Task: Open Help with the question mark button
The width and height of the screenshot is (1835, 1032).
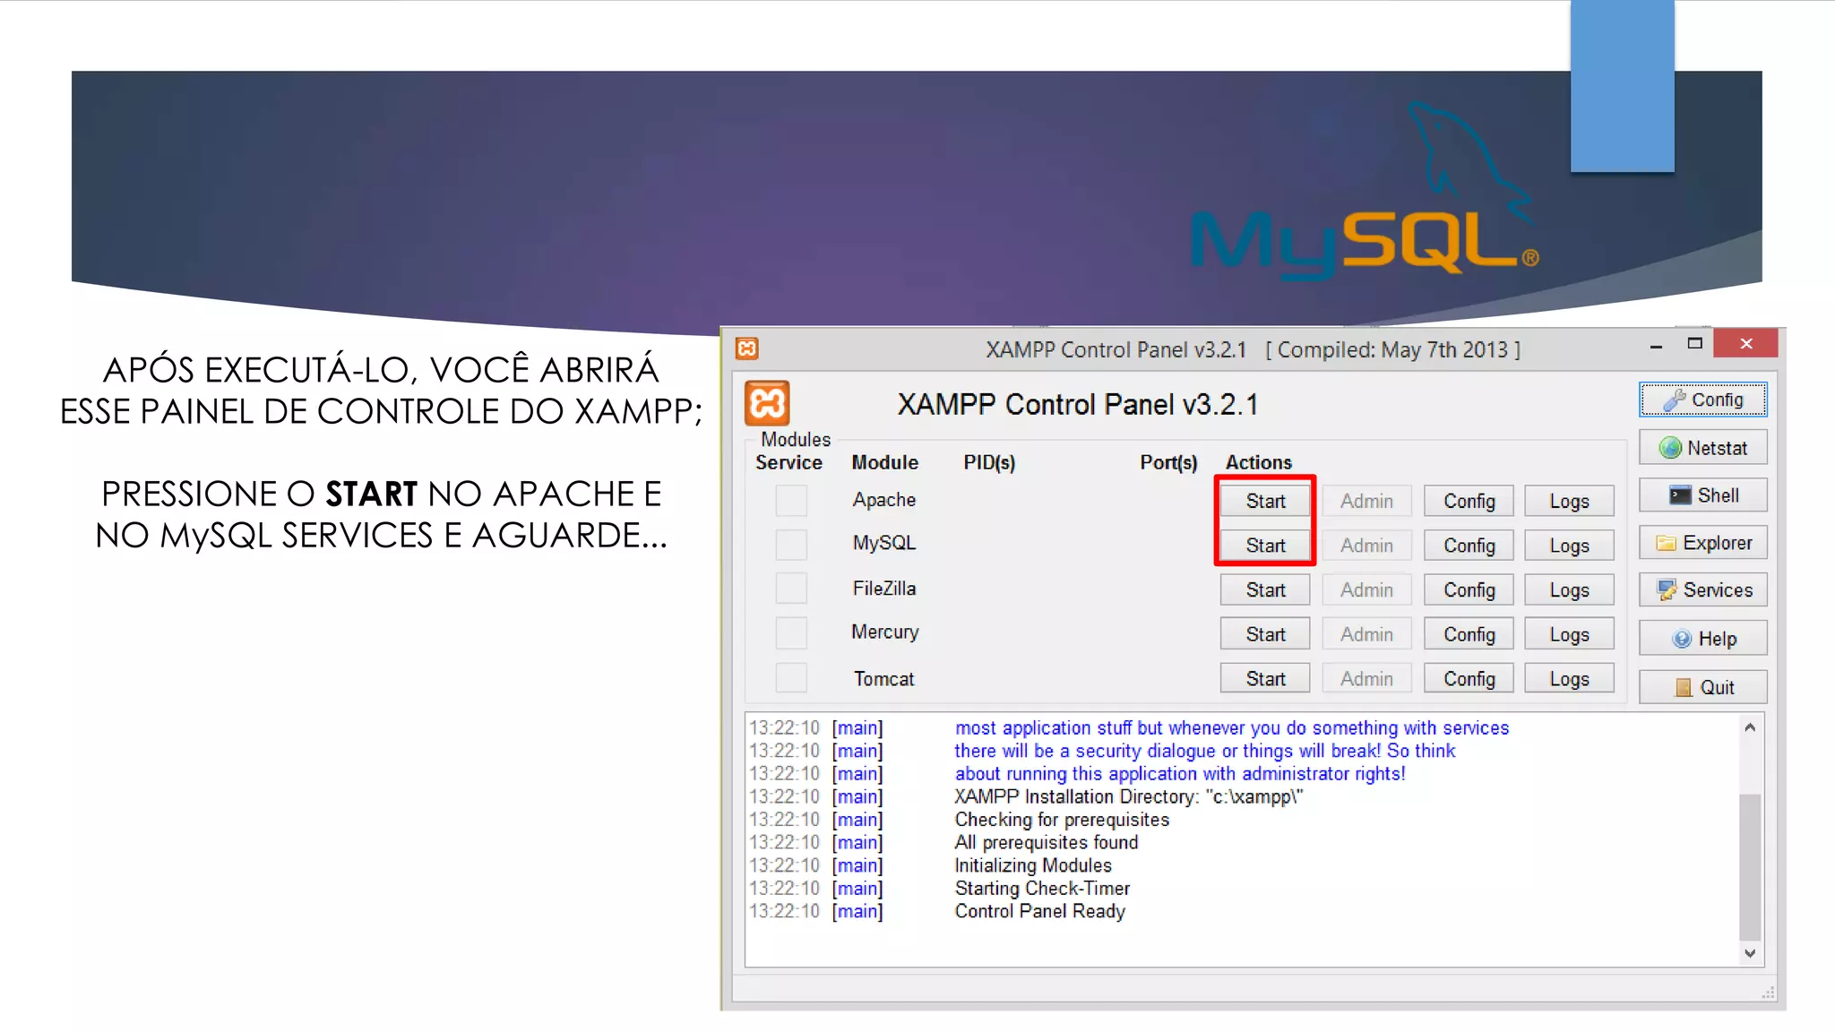Action: 1702,639
